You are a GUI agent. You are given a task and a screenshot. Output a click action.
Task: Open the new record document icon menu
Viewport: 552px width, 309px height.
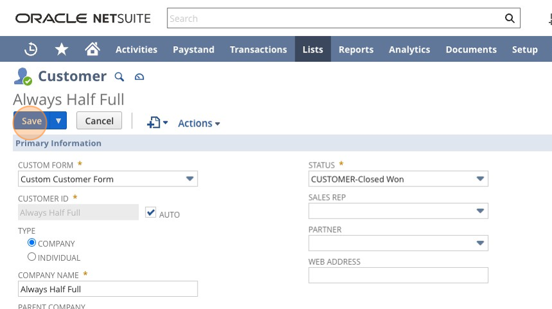tap(157, 123)
